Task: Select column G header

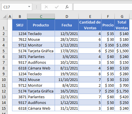Action: [x=122, y=16]
